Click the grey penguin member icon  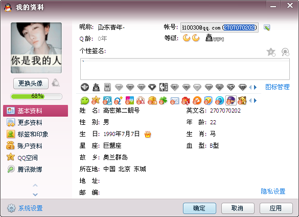(x=96, y=87)
